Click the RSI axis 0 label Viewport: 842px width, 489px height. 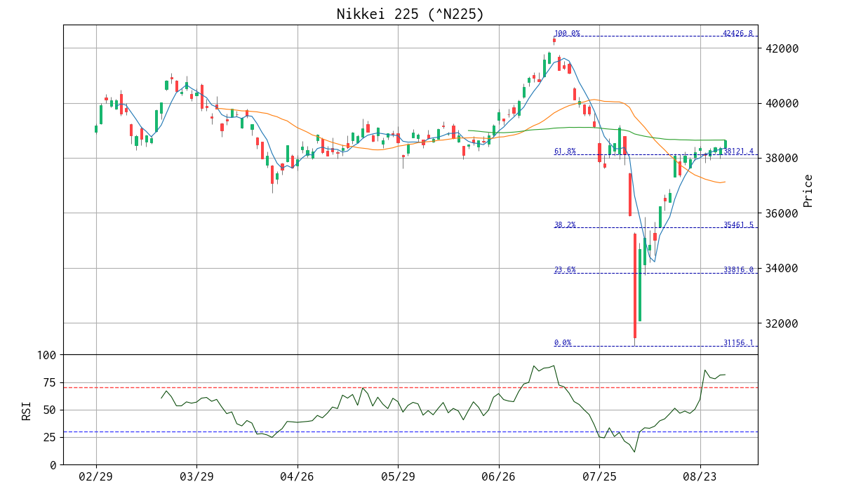53,464
